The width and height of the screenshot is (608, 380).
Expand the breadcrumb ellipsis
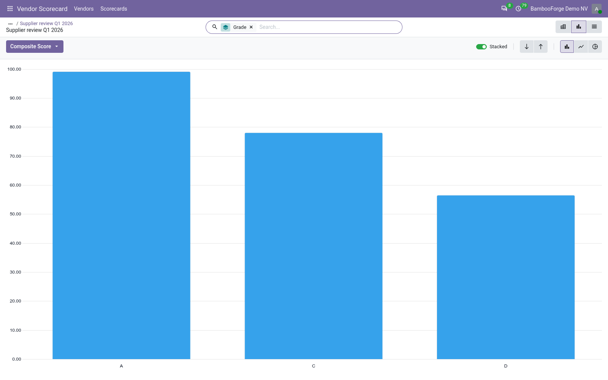[x=10, y=24]
